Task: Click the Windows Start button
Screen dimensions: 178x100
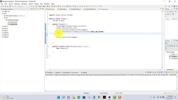Action: click(x=58, y=97)
